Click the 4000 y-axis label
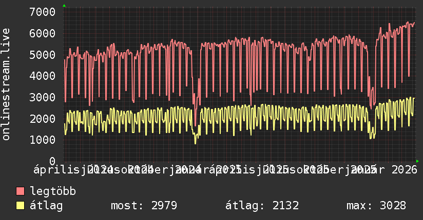423x220 pixels. click(43, 76)
